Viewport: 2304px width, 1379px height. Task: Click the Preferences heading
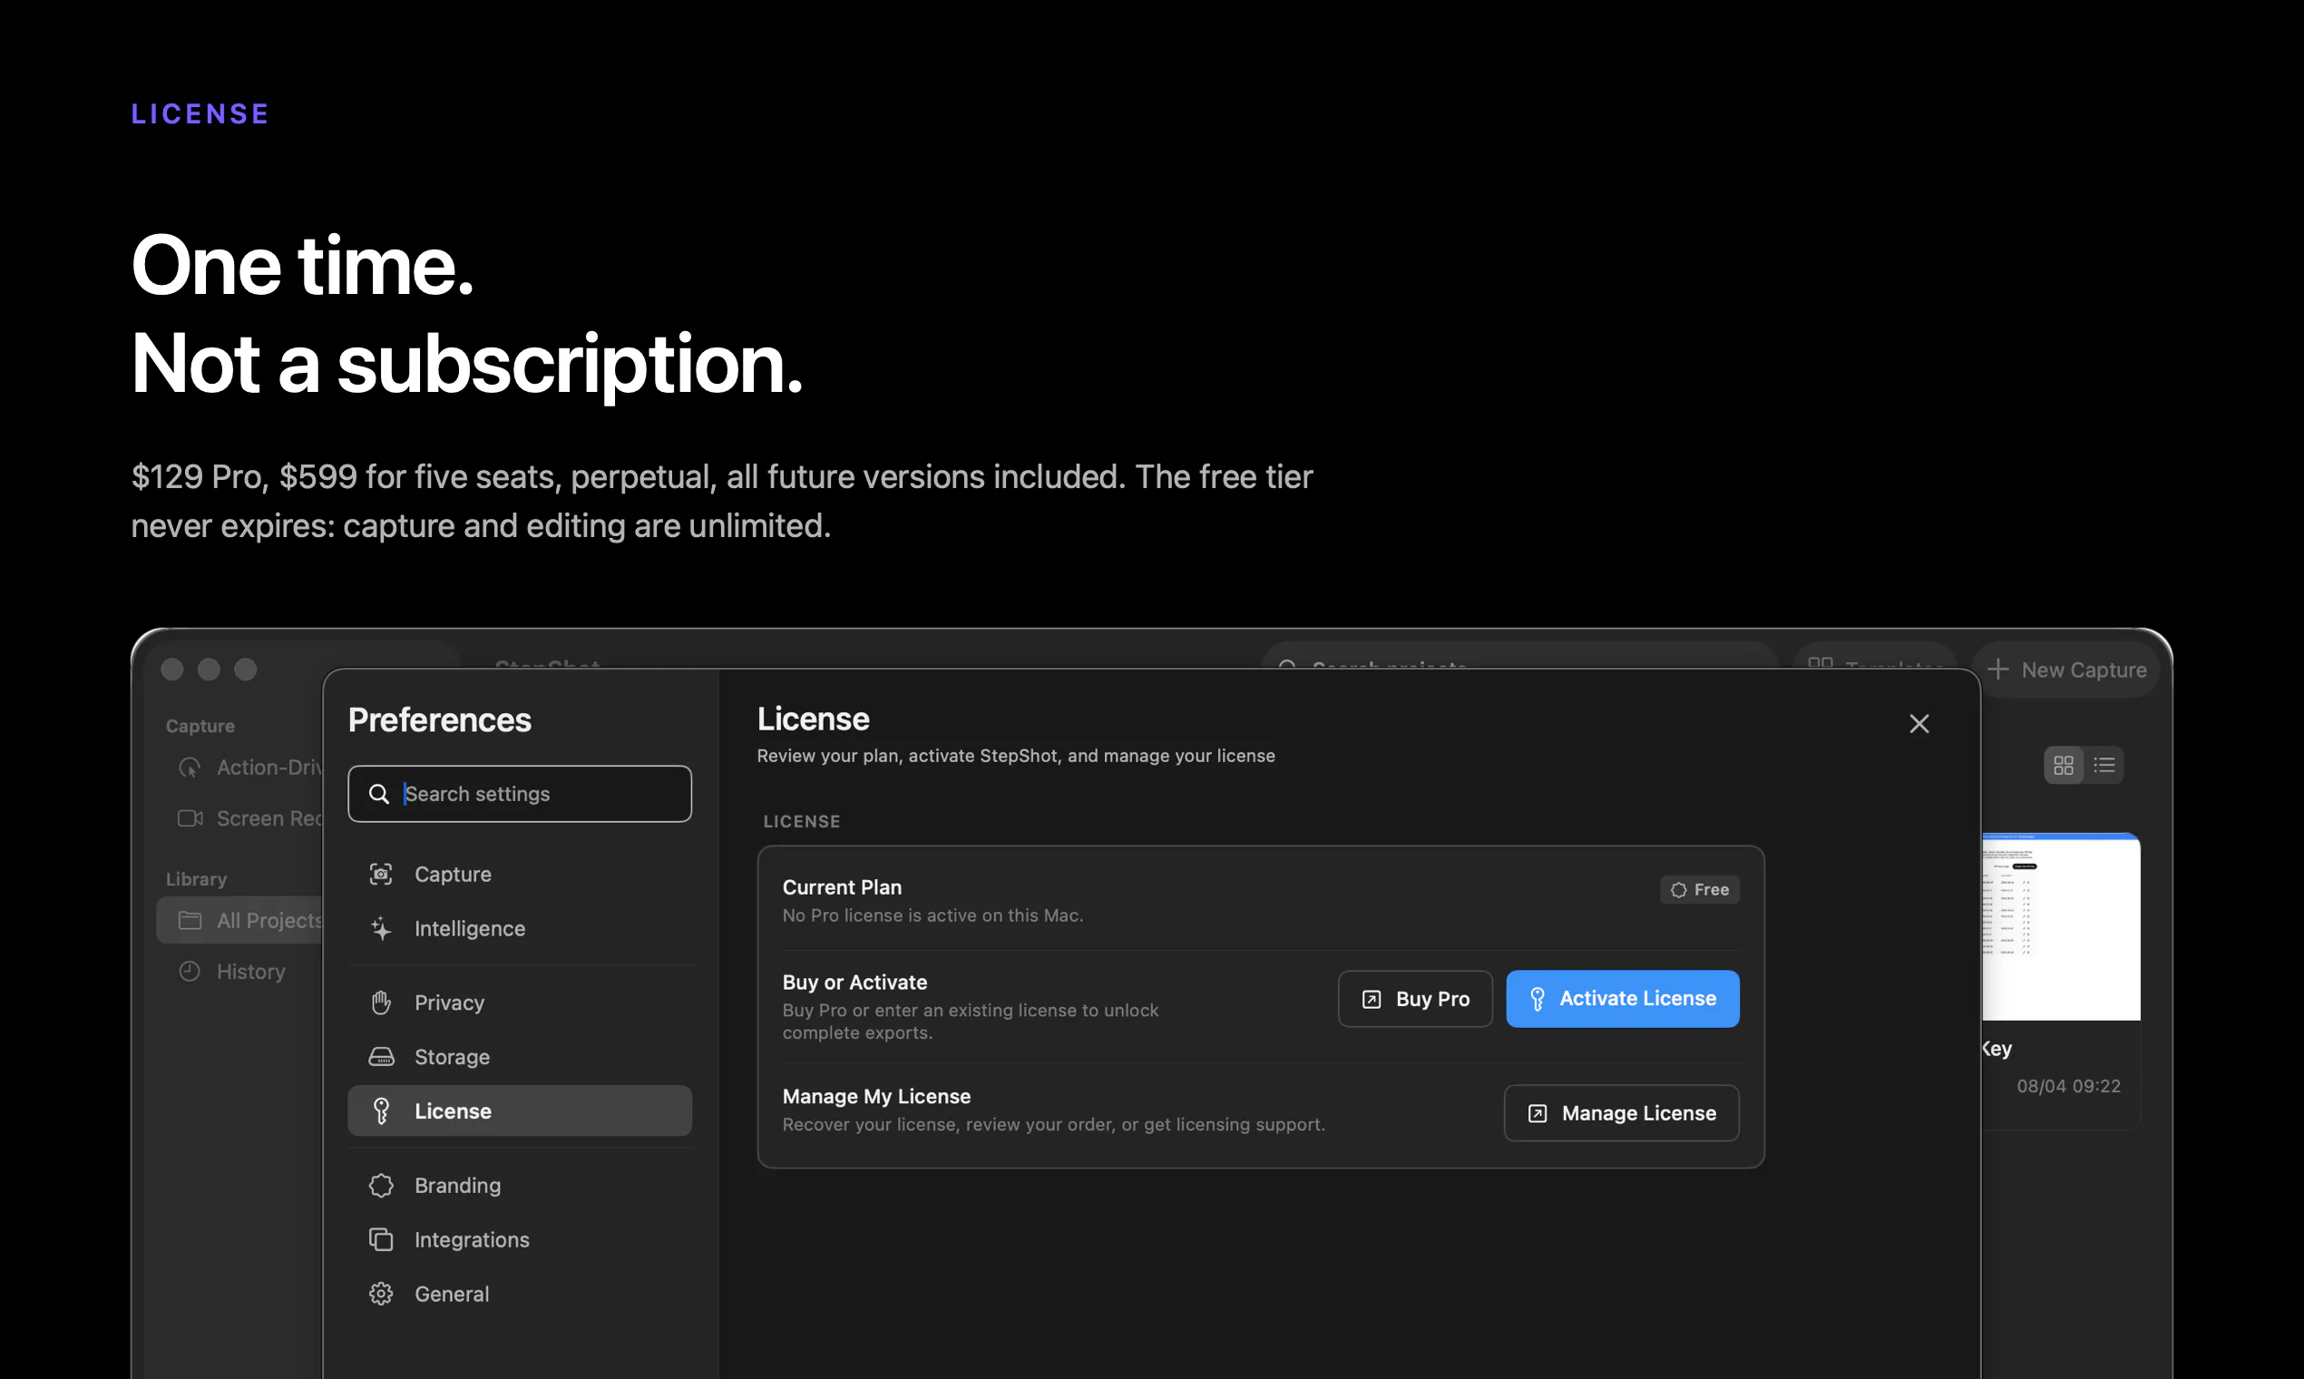[x=439, y=720]
